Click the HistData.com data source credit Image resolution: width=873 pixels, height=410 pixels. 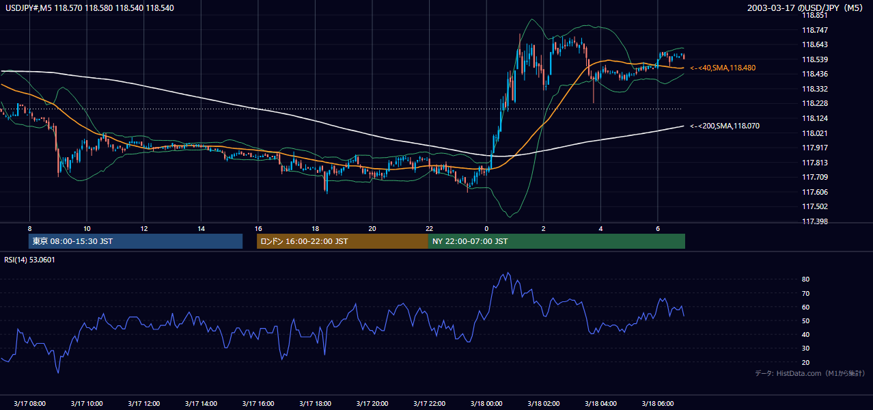pos(809,373)
